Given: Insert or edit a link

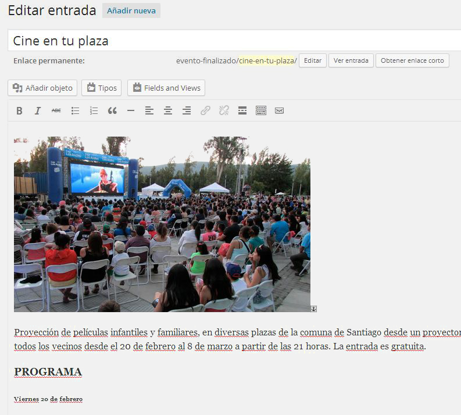Looking at the screenshot, I should [205, 111].
